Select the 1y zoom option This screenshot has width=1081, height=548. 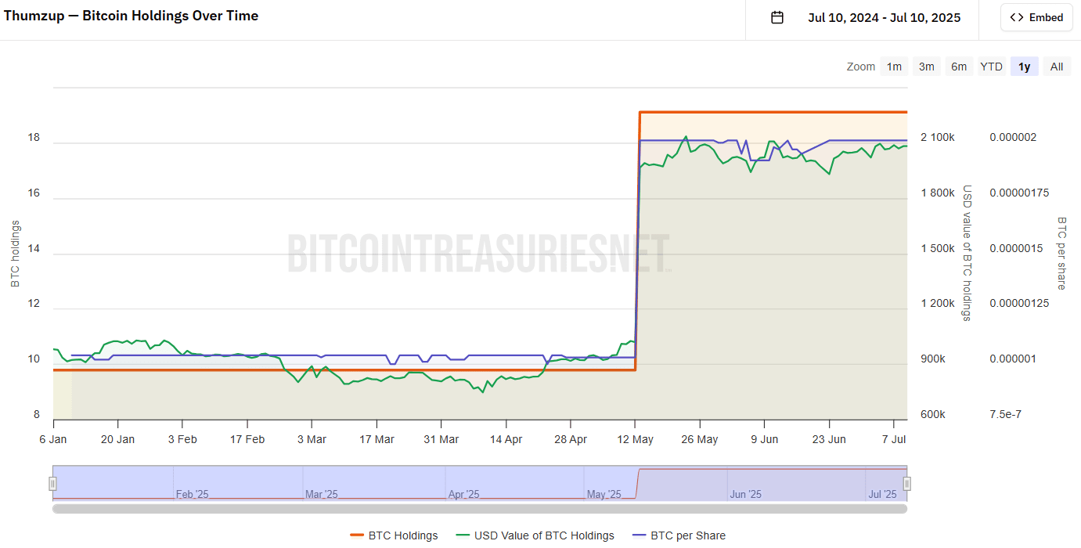tap(1024, 67)
